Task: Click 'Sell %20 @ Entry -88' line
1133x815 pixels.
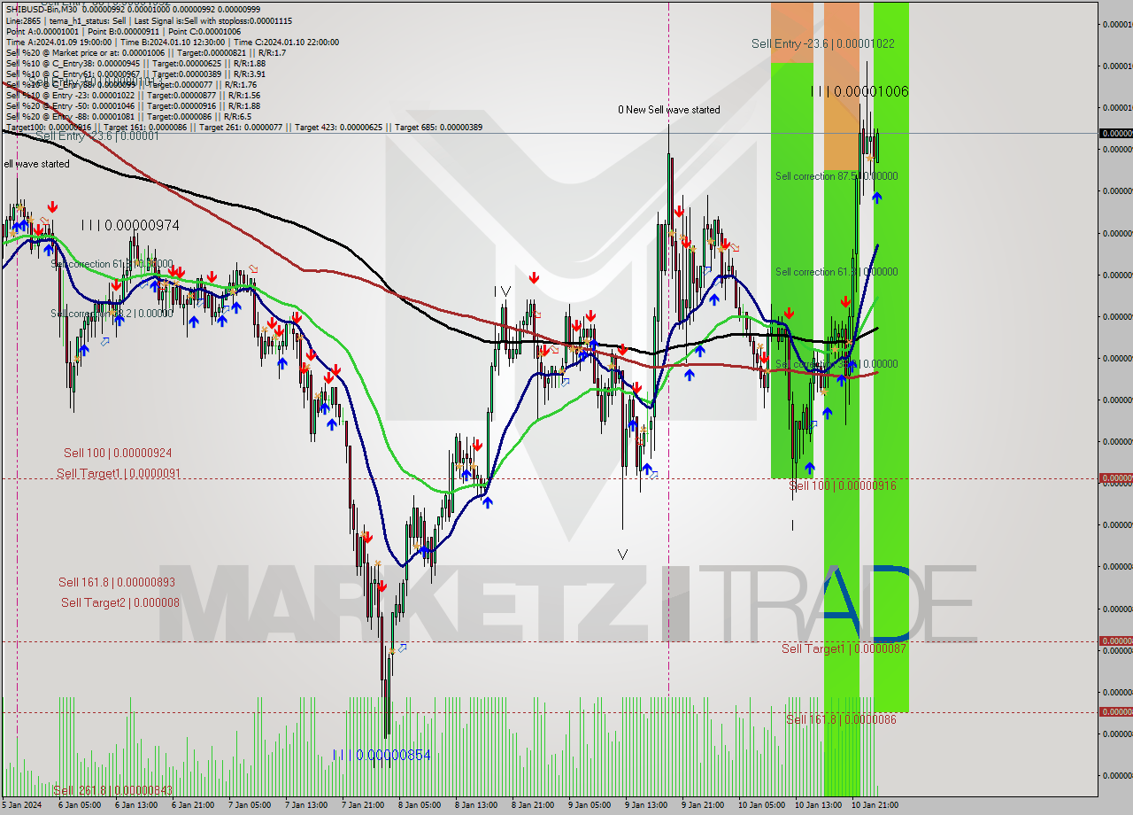Action: pos(128,116)
